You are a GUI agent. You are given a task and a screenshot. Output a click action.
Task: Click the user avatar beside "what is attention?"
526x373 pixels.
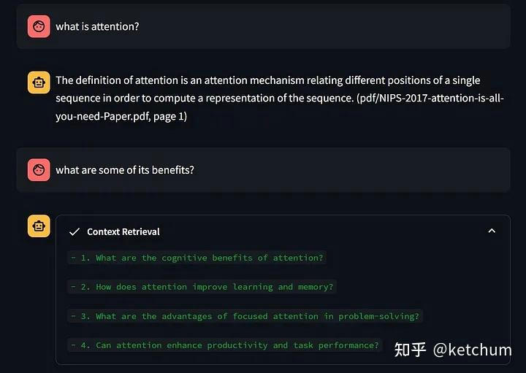coord(39,26)
